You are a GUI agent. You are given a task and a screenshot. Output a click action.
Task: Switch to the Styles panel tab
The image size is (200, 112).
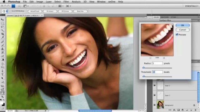[173, 17]
